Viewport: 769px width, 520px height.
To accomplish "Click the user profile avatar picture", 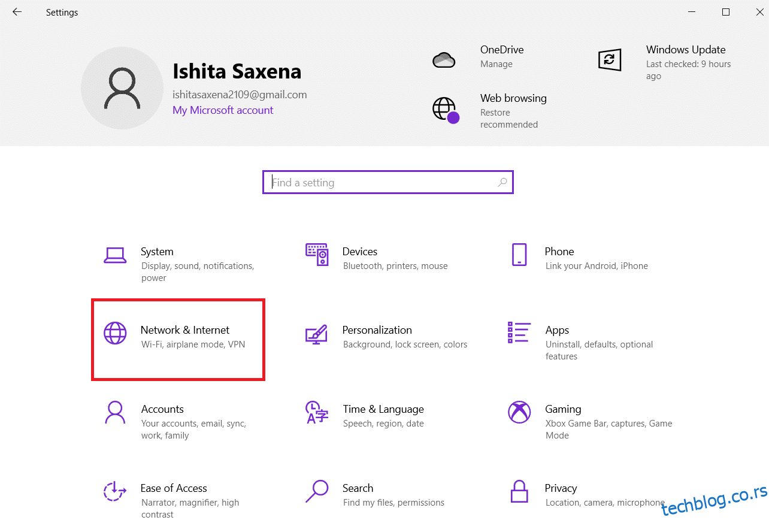I will coord(122,88).
